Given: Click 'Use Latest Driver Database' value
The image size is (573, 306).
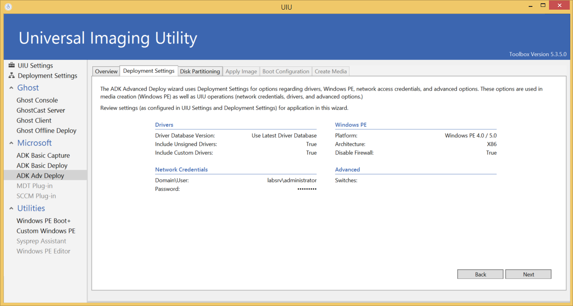Looking at the screenshot, I should [x=284, y=136].
